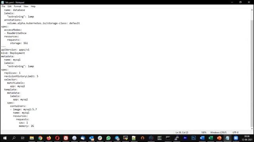The image size is (254, 142).
Task: Click the 'accessModes:' line
Action: pyautogui.click(x=13, y=30)
